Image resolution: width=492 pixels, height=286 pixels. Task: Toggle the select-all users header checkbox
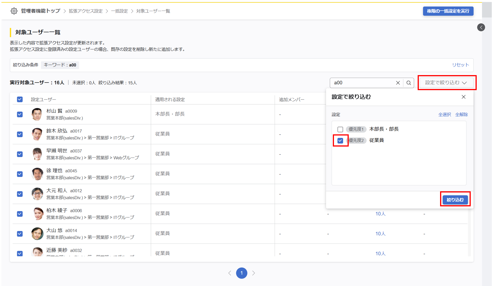(x=20, y=99)
